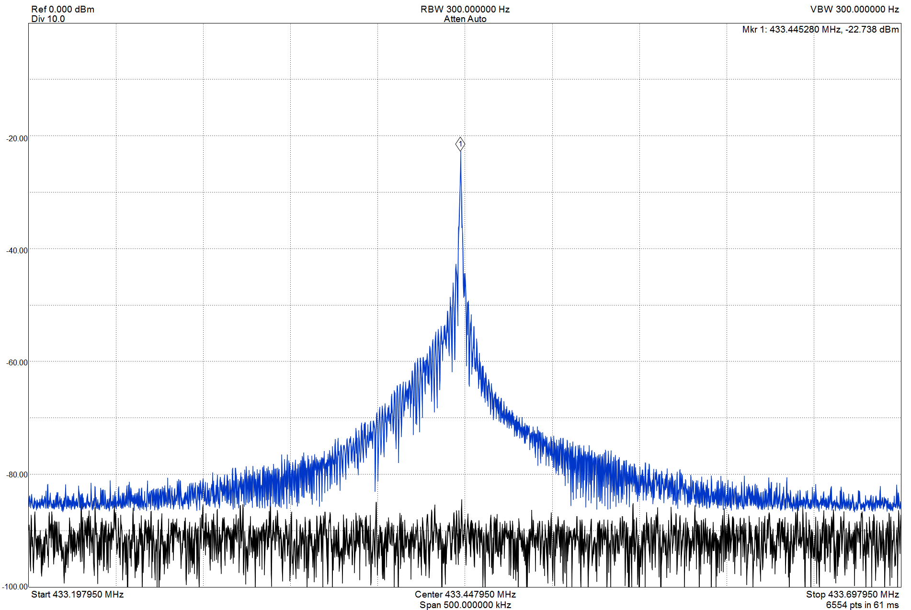Click the -80.00 axis label
This screenshot has width=911, height=610.
pos(17,475)
